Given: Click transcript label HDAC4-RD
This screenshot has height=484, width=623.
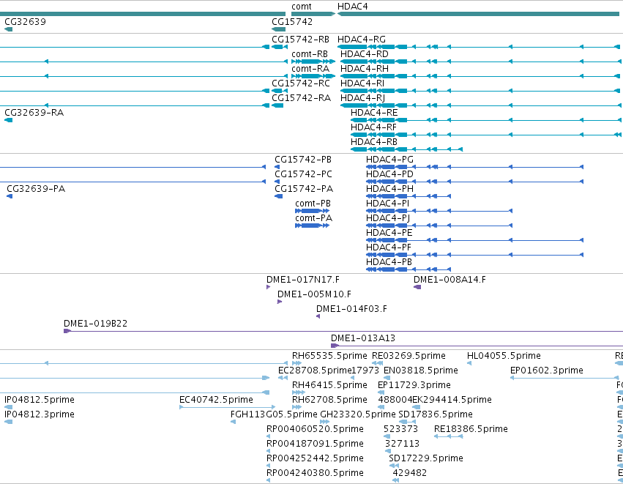Looking at the screenshot, I should [365, 54].
